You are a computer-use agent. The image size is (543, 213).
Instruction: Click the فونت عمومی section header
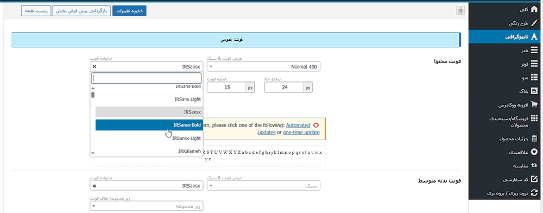pyautogui.click(x=236, y=40)
